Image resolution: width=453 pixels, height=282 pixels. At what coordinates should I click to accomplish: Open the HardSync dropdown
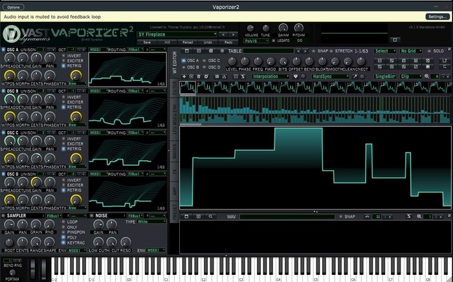click(x=331, y=76)
